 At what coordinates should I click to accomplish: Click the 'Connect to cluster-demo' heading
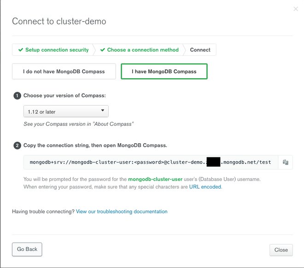tap(59, 21)
